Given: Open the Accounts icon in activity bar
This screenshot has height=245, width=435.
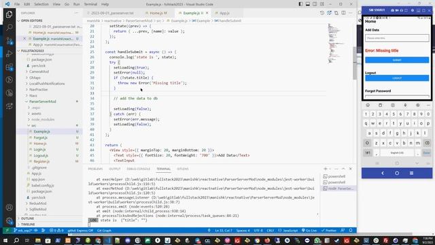Looking at the screenshot, I should point(9,208).
